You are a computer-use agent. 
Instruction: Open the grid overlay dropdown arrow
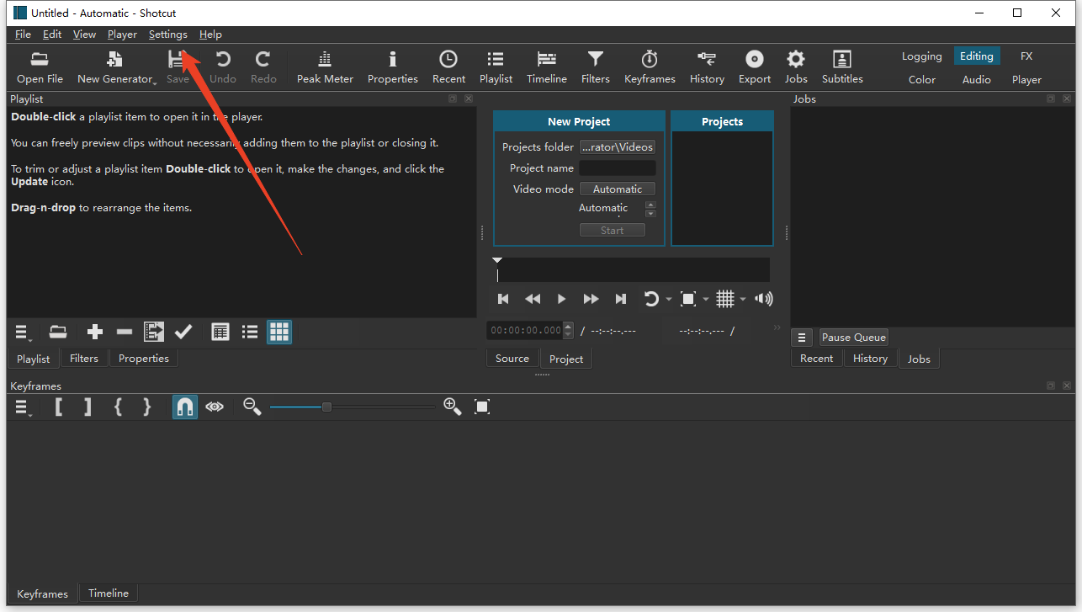pos(743,300)
